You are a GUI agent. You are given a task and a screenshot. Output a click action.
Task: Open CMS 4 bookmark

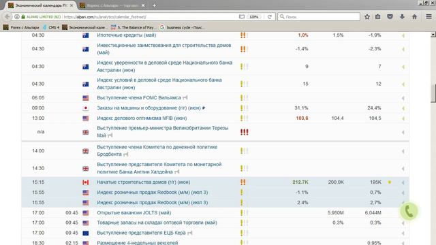[51, 27]
